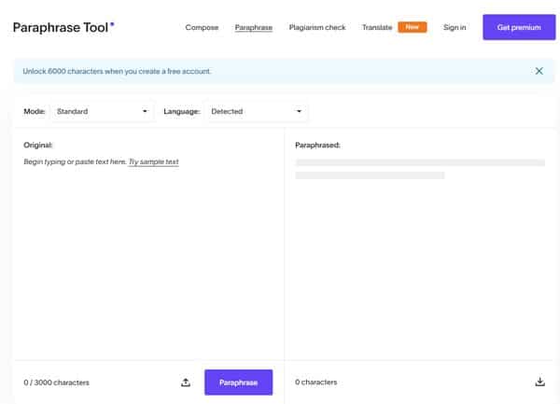Click the Paraphrase Tool logo
Image resolution: width=560 pixels, height=404 pixels.
pos(63,27)
